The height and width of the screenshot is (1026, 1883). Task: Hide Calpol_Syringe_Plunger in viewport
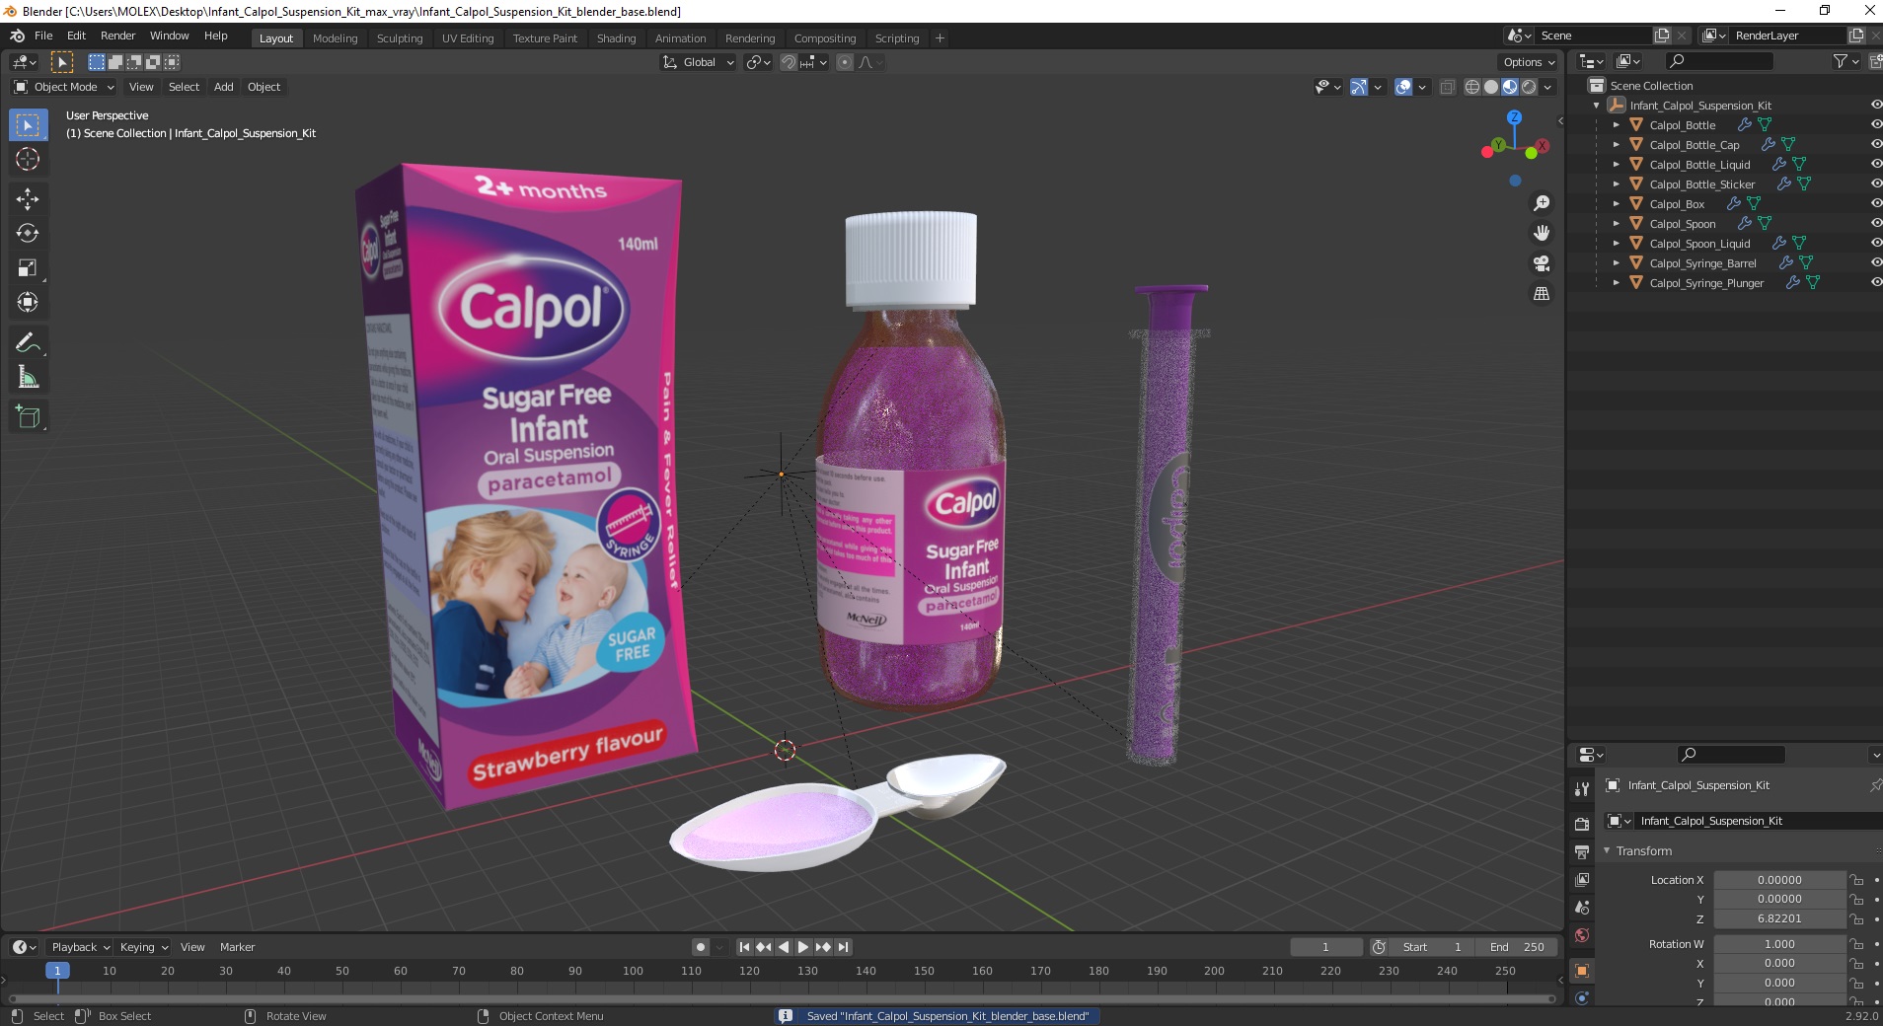[x=1875, y=282]
